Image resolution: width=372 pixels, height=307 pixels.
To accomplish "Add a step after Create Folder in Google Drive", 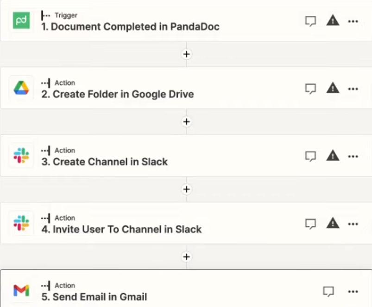I will pos(187,122).
